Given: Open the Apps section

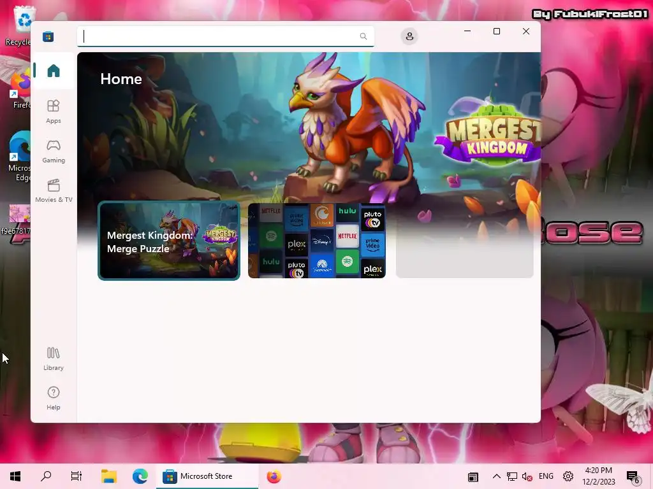Looking at the screenshot, I should [54, 111].
